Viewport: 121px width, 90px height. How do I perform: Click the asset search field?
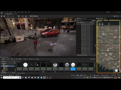[35, 61]
